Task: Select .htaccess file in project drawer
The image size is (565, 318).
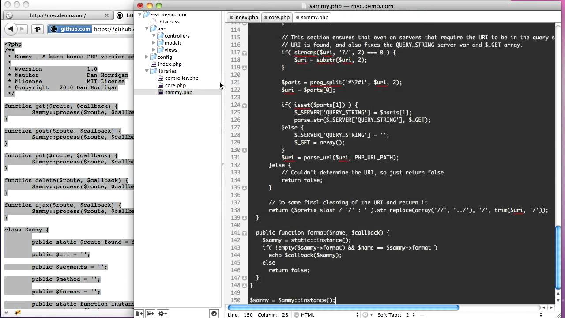Action: click(x=168, y=22)
